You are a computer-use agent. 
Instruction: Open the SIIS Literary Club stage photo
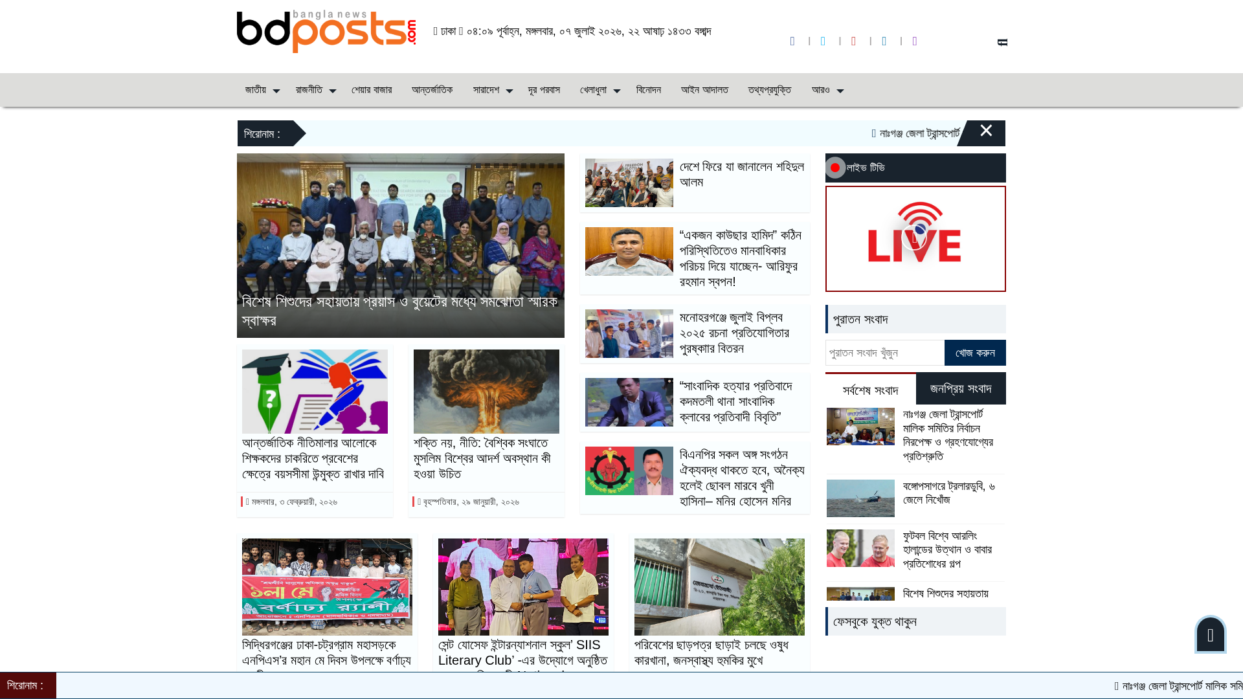pos(523,587)
